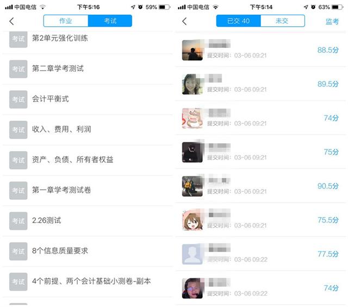This screenshot has width=348, height=307.
Task: Tap the back arrow on the exam list screen
Action: tap(11, 21)
